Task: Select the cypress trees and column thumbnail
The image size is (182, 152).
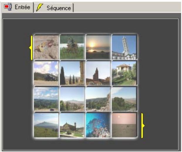Action: tap(72, 73)
